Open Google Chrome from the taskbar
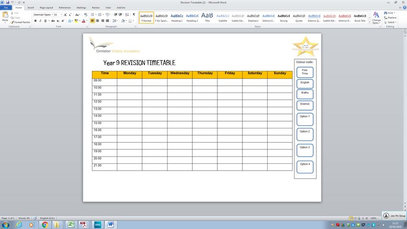The height and width of the screenshot is (229, 407). [x=45, y=225]
